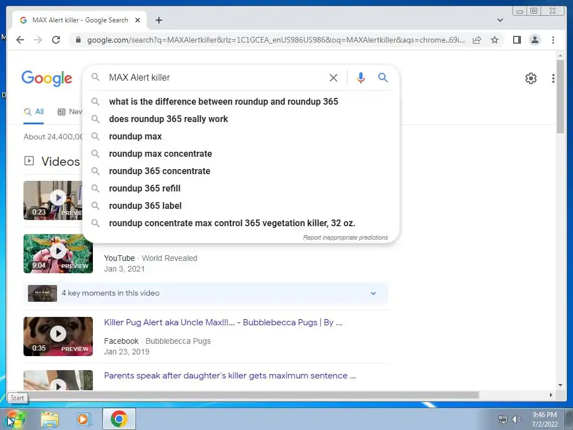Open Google quick settings gear

tap(530, 78)
